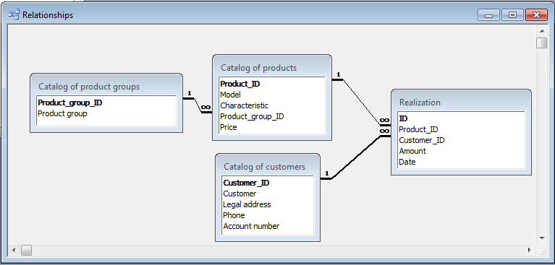Select Product_group_ID in the Catalog of products table
This screenshot has width=555, height=265.
coord(272,116)
